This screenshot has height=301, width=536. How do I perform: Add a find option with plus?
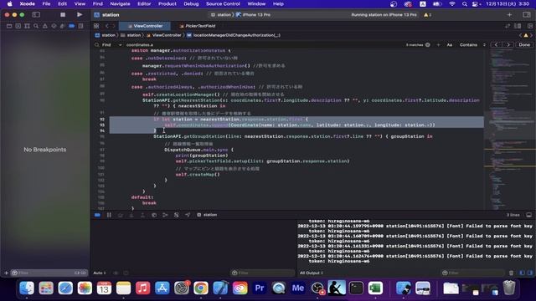pos(438,44)
